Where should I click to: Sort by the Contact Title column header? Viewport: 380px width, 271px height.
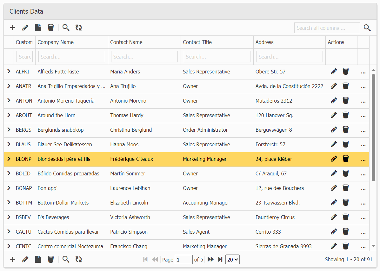pos(197,42)
